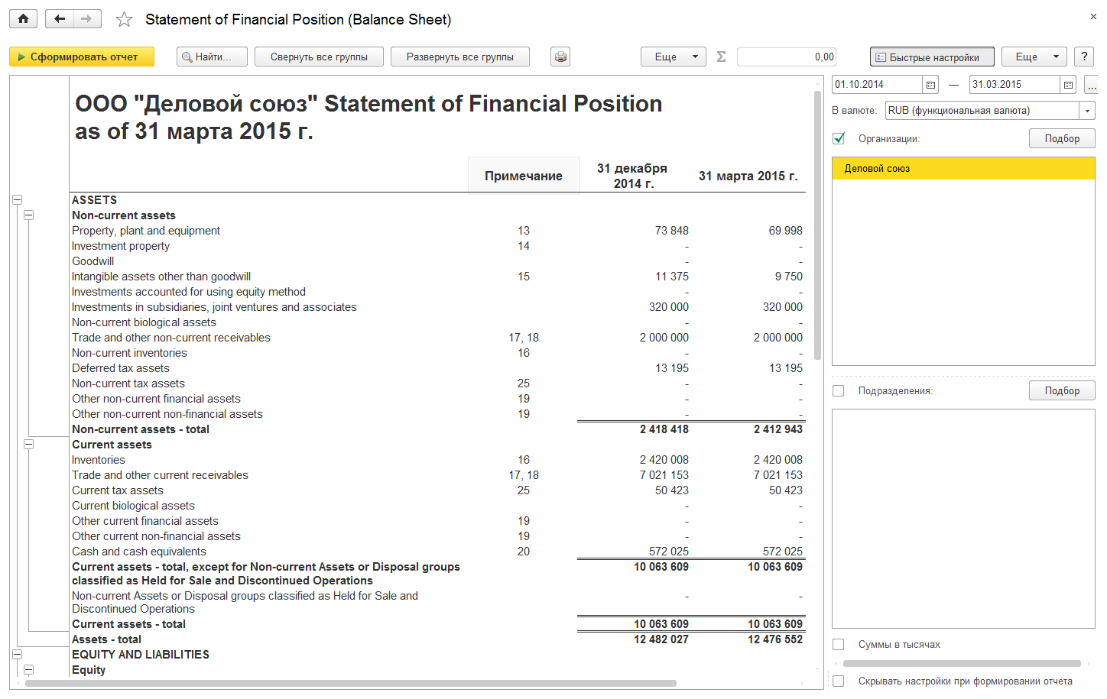The image size is (1107, 699).
Task: Select Деловой союз in organizations list
Action: tap(963, 168)
